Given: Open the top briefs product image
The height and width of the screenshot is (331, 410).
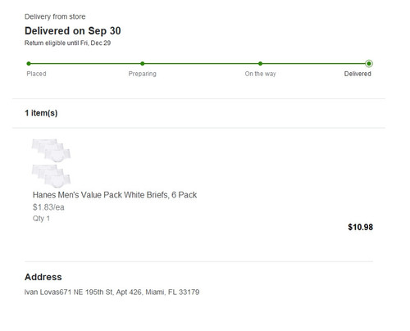Looking at the screenshot, I should [x=51, y=150].
